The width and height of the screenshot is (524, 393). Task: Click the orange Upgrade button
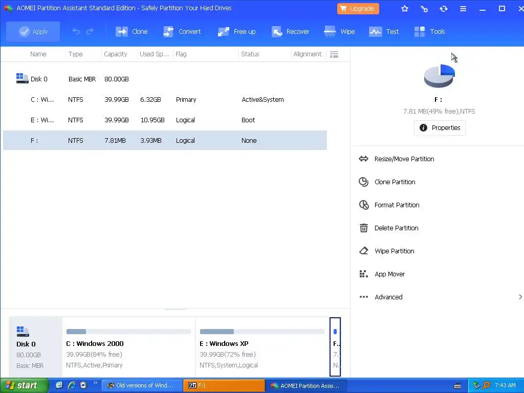coord(358,8)
